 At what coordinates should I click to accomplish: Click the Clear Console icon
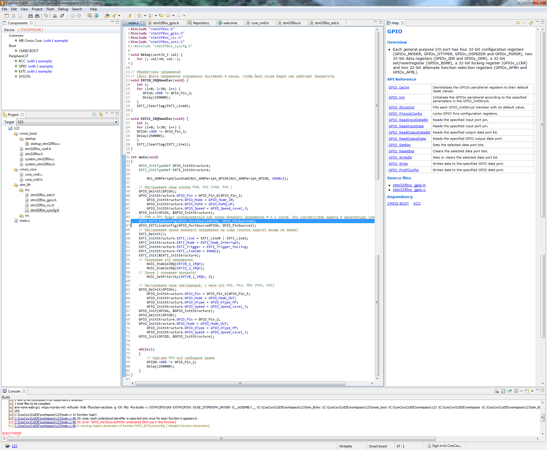point(496,391)
